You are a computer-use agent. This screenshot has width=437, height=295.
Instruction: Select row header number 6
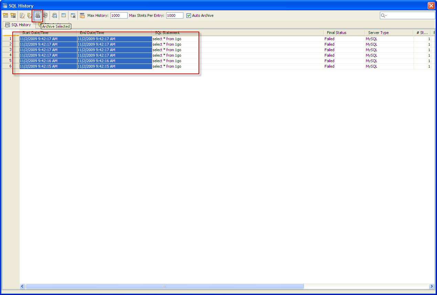(11, 66)
